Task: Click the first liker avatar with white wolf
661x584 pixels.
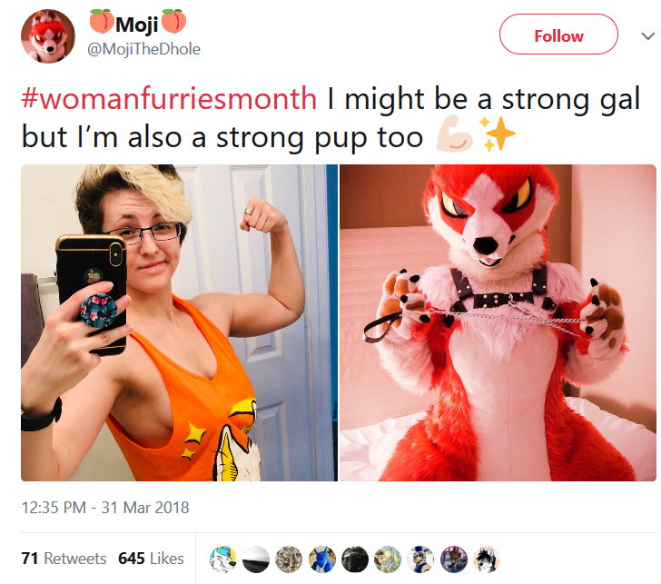Action: 223,559
